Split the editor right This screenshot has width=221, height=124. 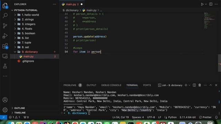[x=211, y=4]
